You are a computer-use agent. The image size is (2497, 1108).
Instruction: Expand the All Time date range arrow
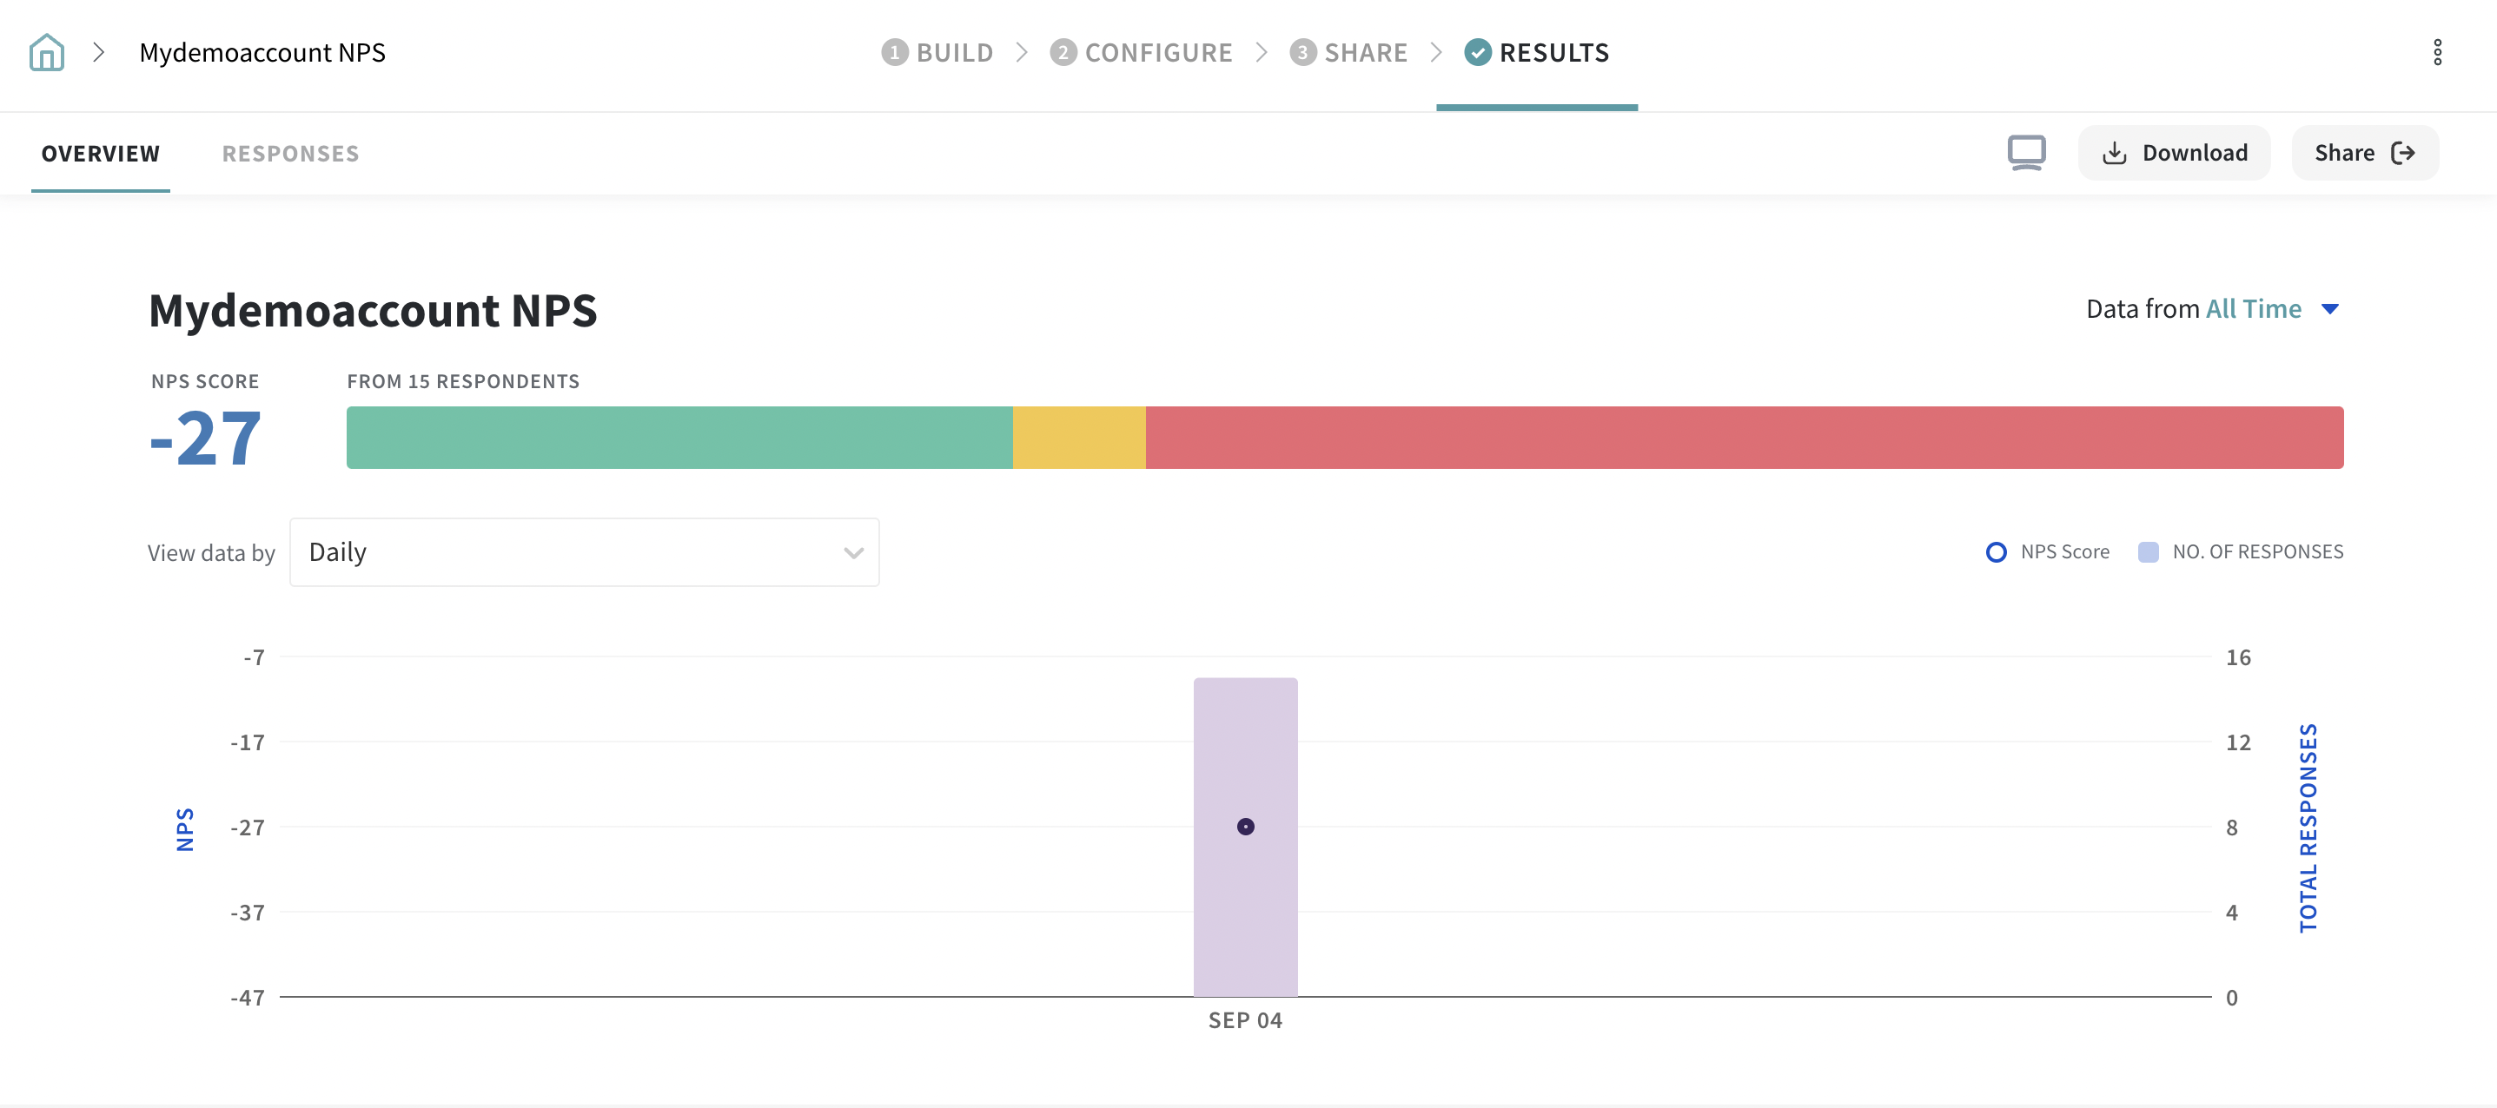pos(2330,309)
